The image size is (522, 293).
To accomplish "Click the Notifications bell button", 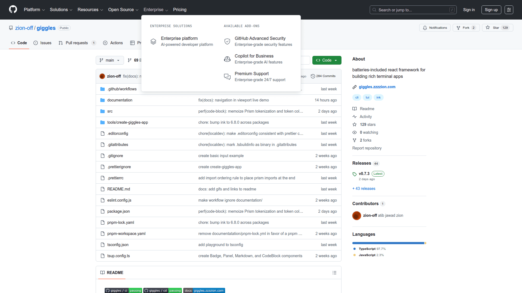I will 435,28.
